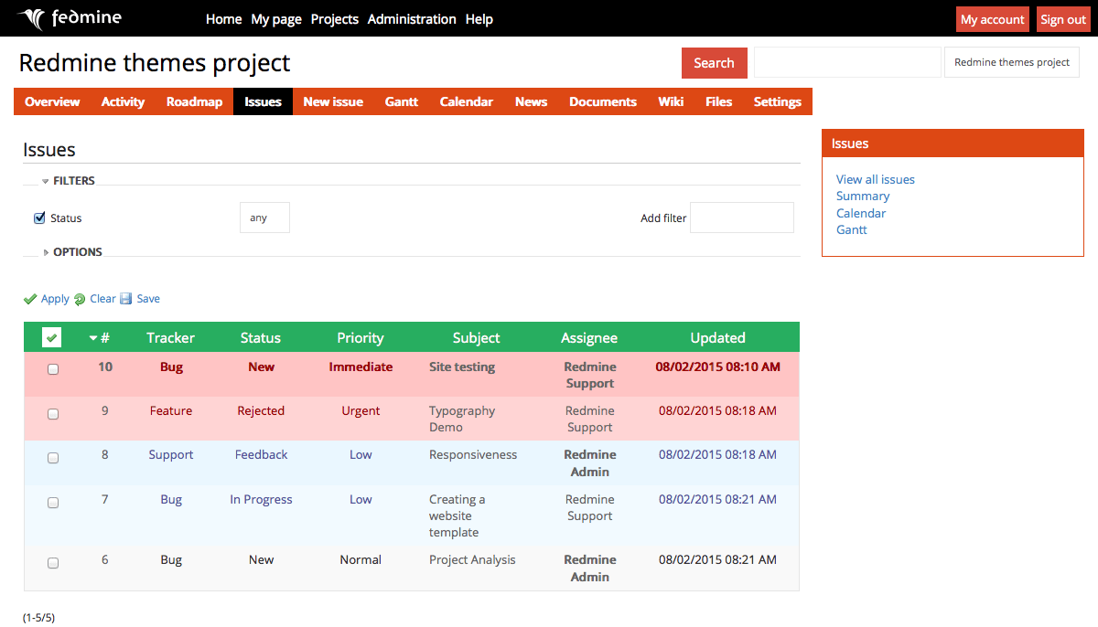This screenshot has height=627, width=1098.
Task: Check the box for issue 7
Action: coord(53,503)
